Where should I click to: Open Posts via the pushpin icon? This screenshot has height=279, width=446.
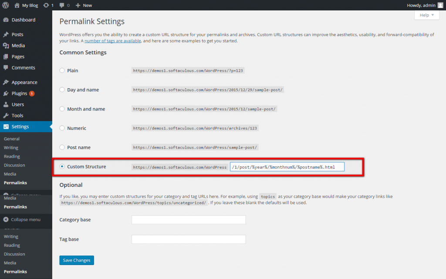coord(6,35)
